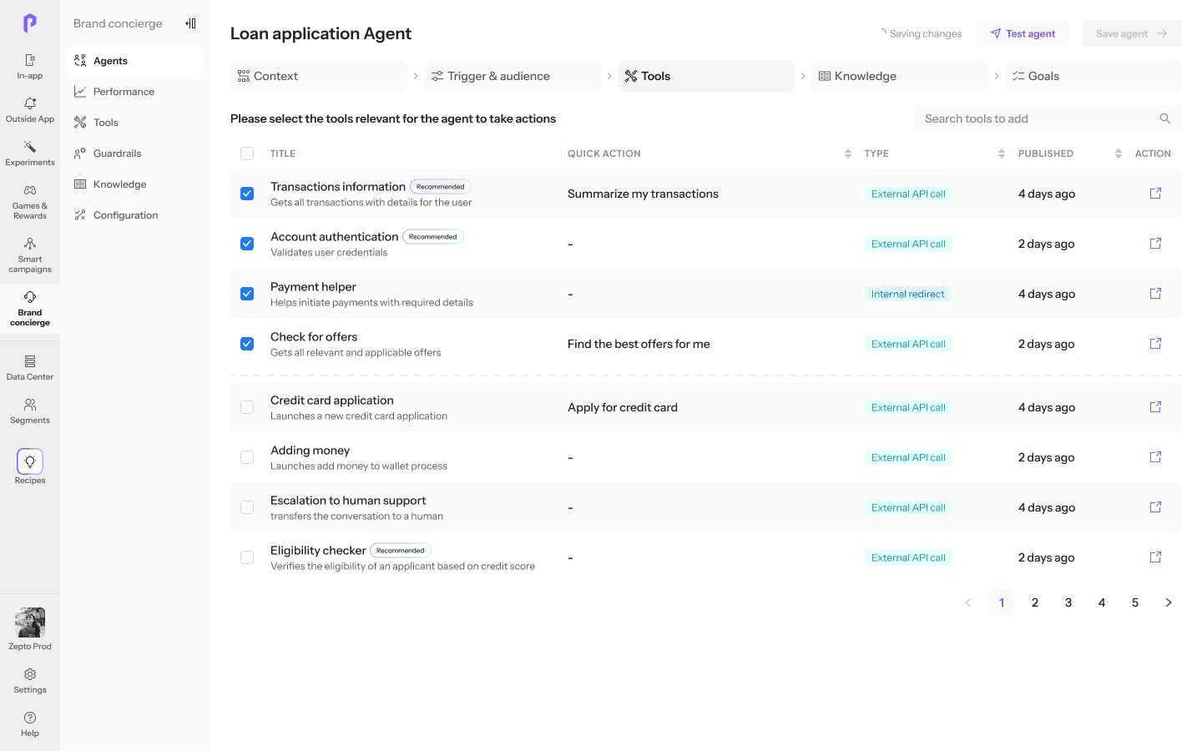Viewport: 1202px width, 751px height.
Task: Open Check for offers external link icon
Action: [1156, 344]
